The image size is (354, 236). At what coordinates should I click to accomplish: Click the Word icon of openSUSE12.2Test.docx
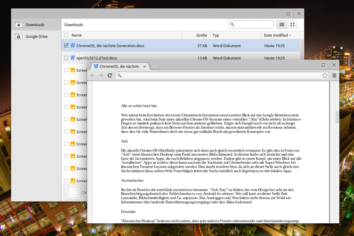(73, 58)
